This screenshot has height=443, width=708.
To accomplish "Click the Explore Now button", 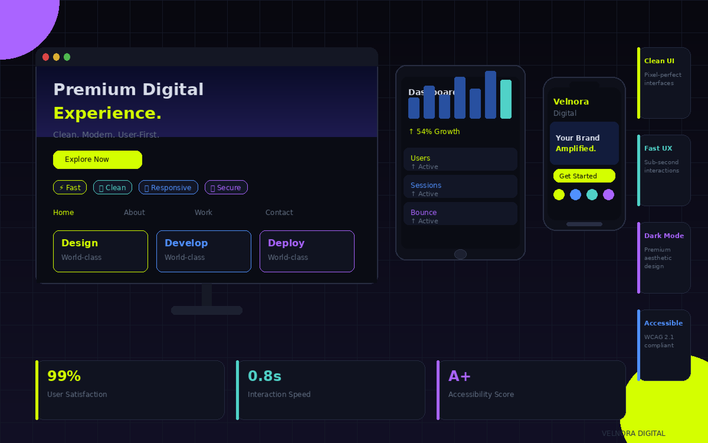I will point(97,159).
